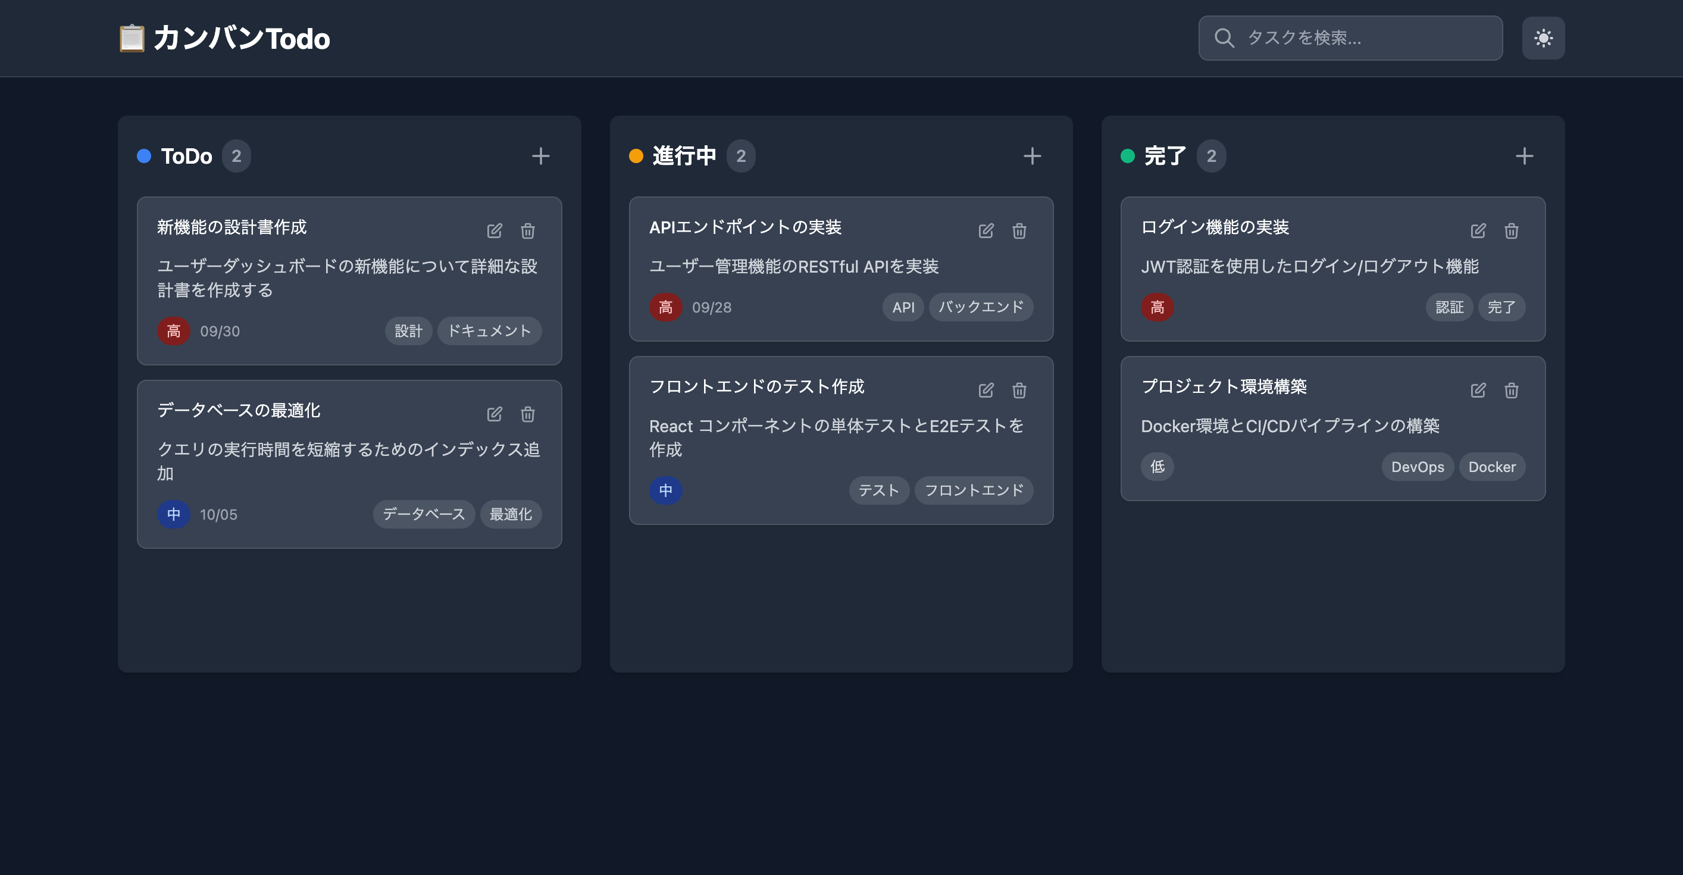Click the search magnifier icon

point(1224,38)
